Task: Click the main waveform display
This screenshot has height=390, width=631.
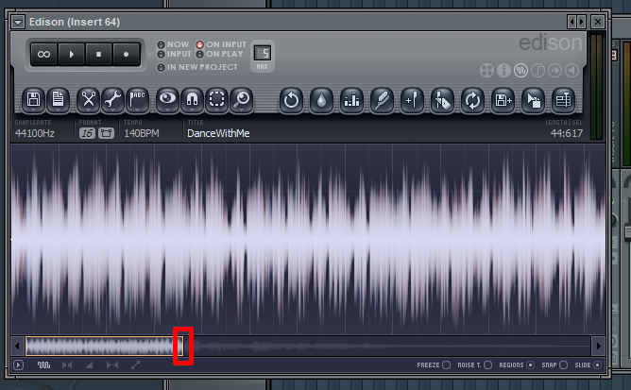Action: 308,239
